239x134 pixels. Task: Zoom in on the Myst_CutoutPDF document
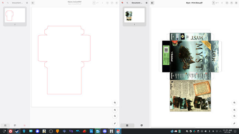115,110
